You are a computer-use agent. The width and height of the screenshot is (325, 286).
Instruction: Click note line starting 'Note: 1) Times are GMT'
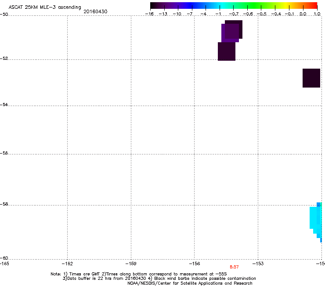pyautogui.click(x=139, y=274)
